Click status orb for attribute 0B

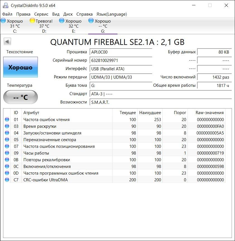tap(7, 160)
